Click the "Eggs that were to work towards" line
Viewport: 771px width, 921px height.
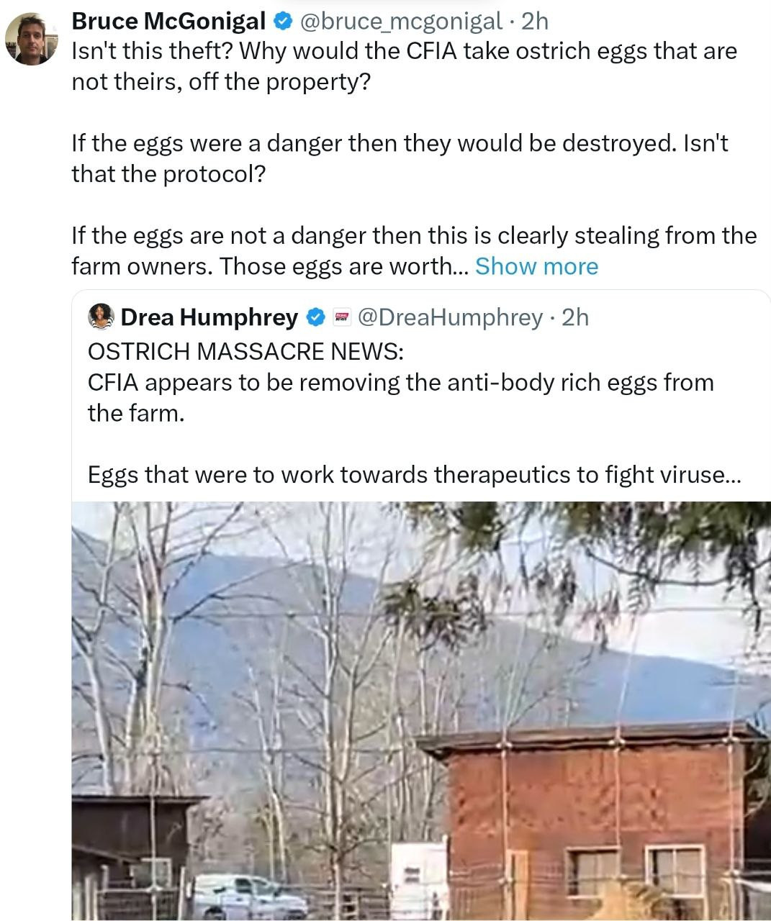point(413,475)
